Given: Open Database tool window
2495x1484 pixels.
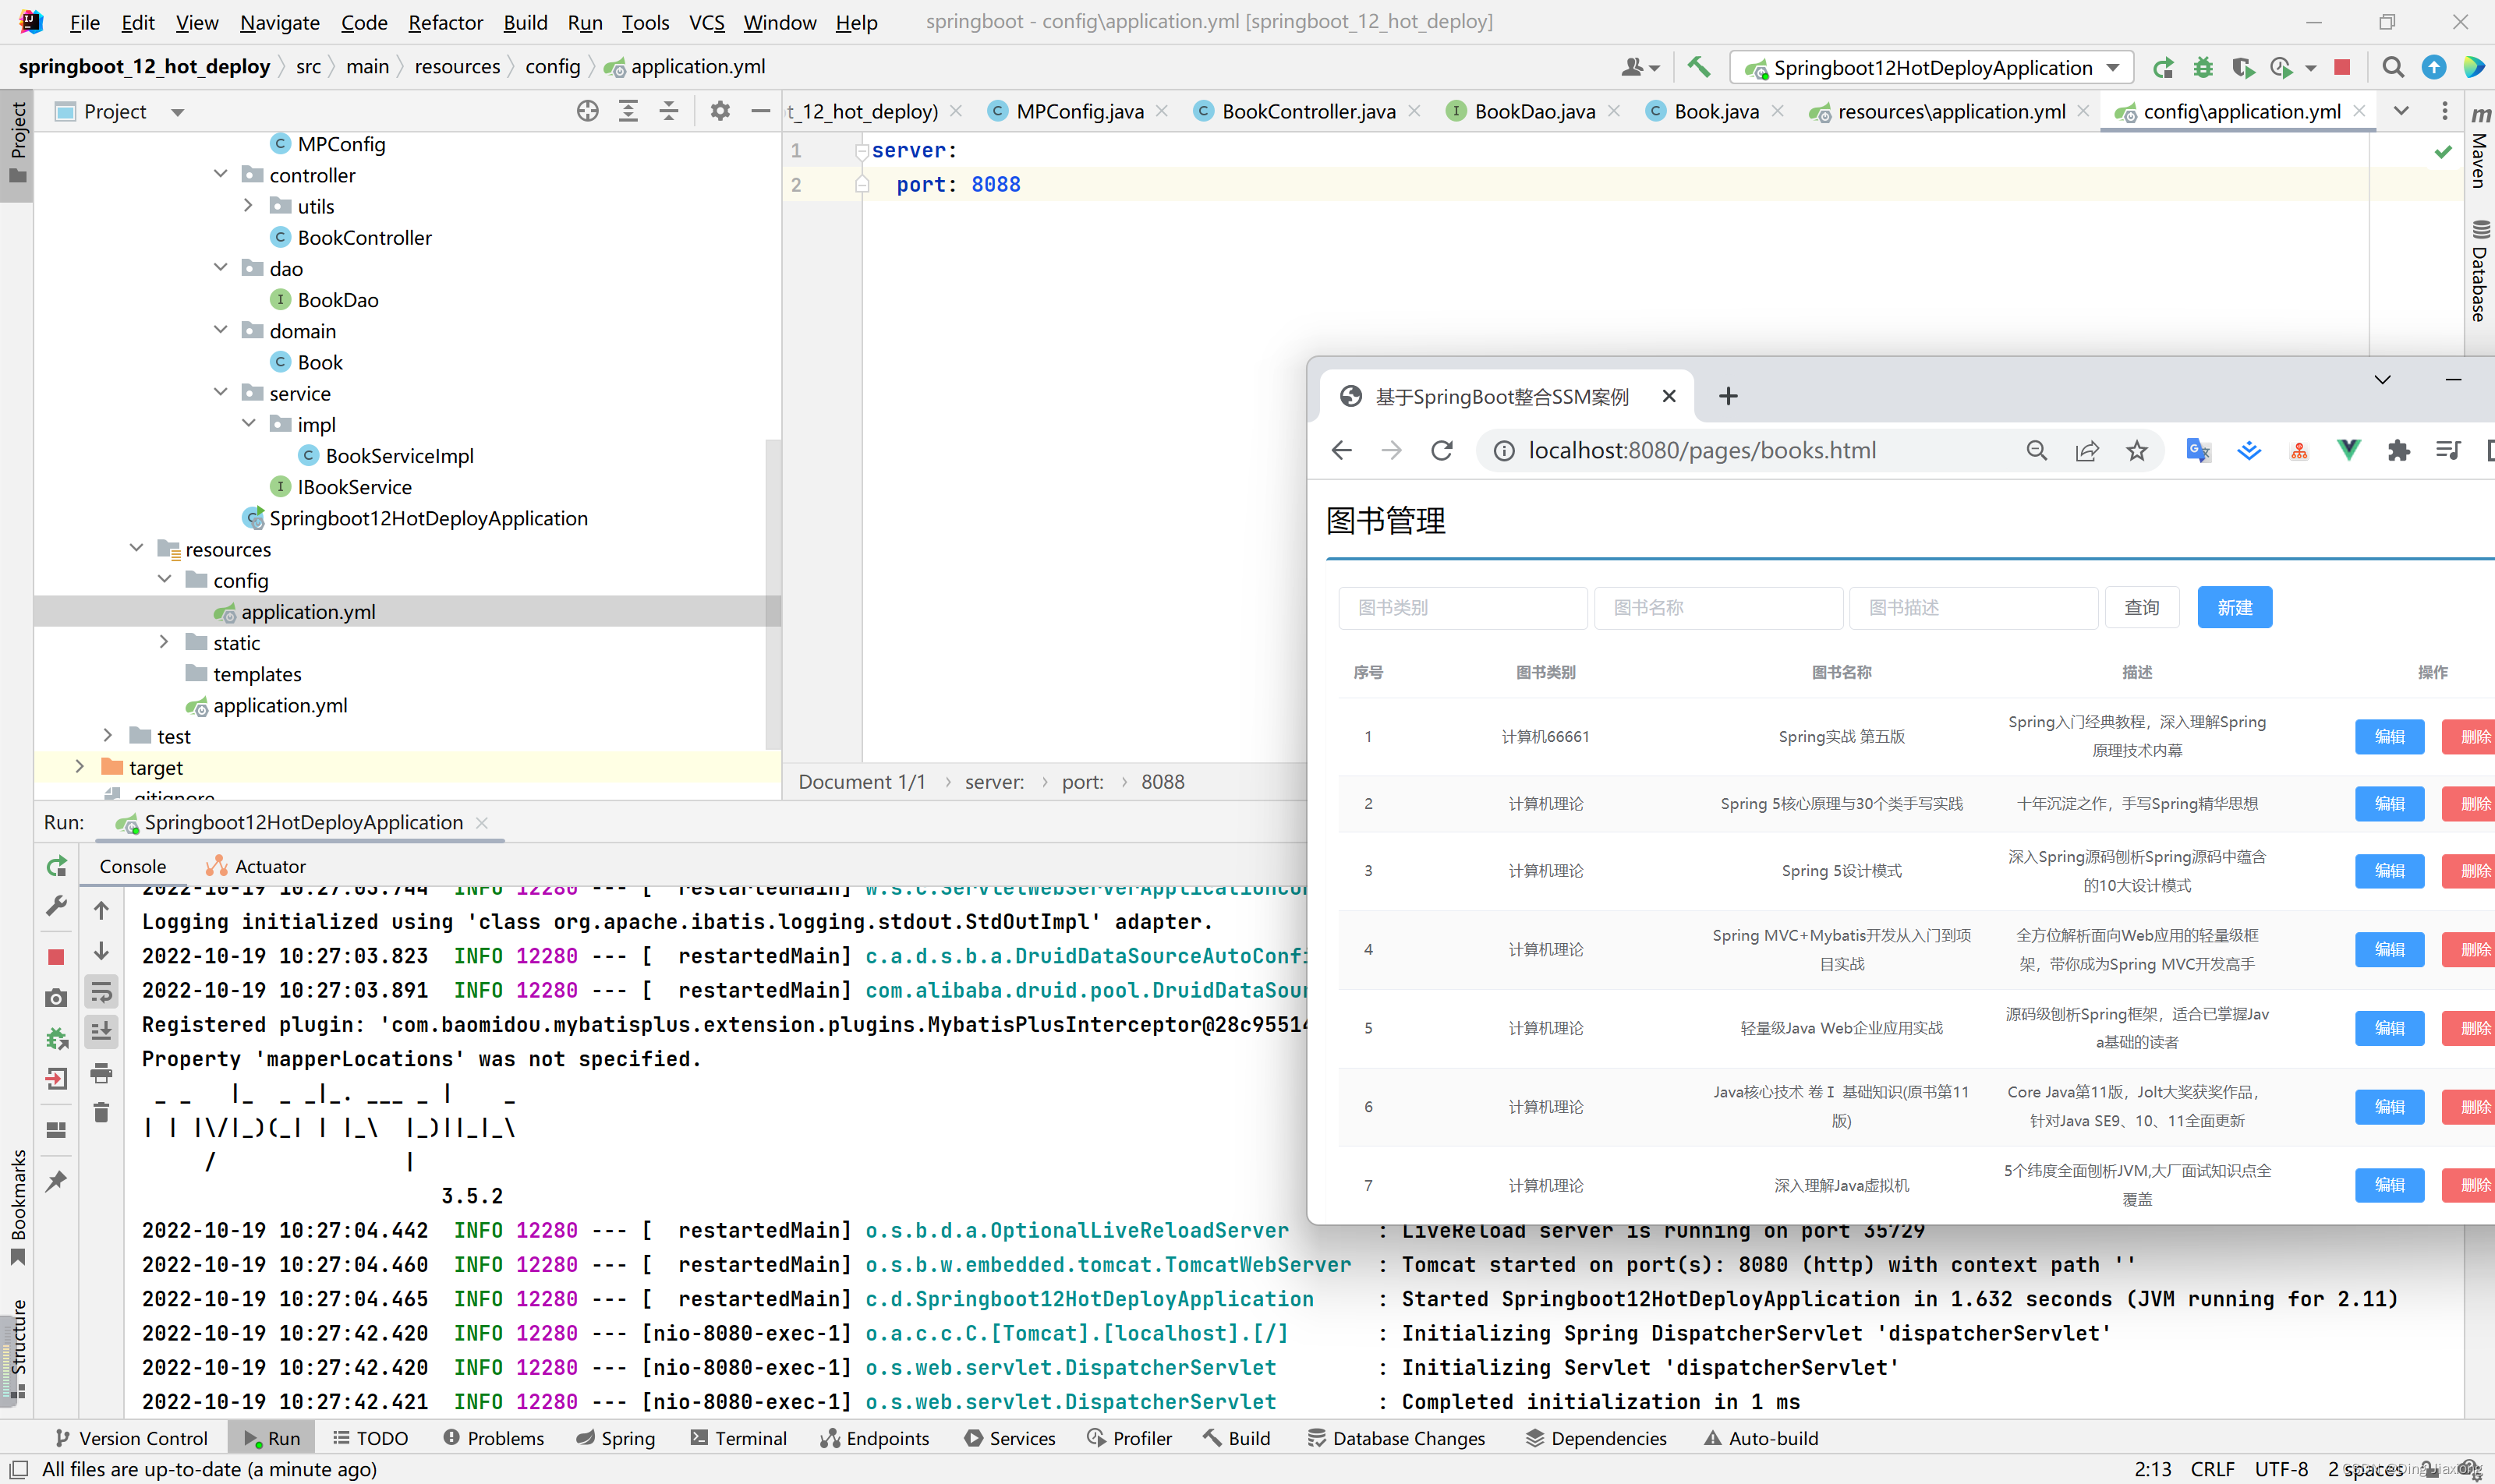Looking at the screenshot, I should (2479, 271).
